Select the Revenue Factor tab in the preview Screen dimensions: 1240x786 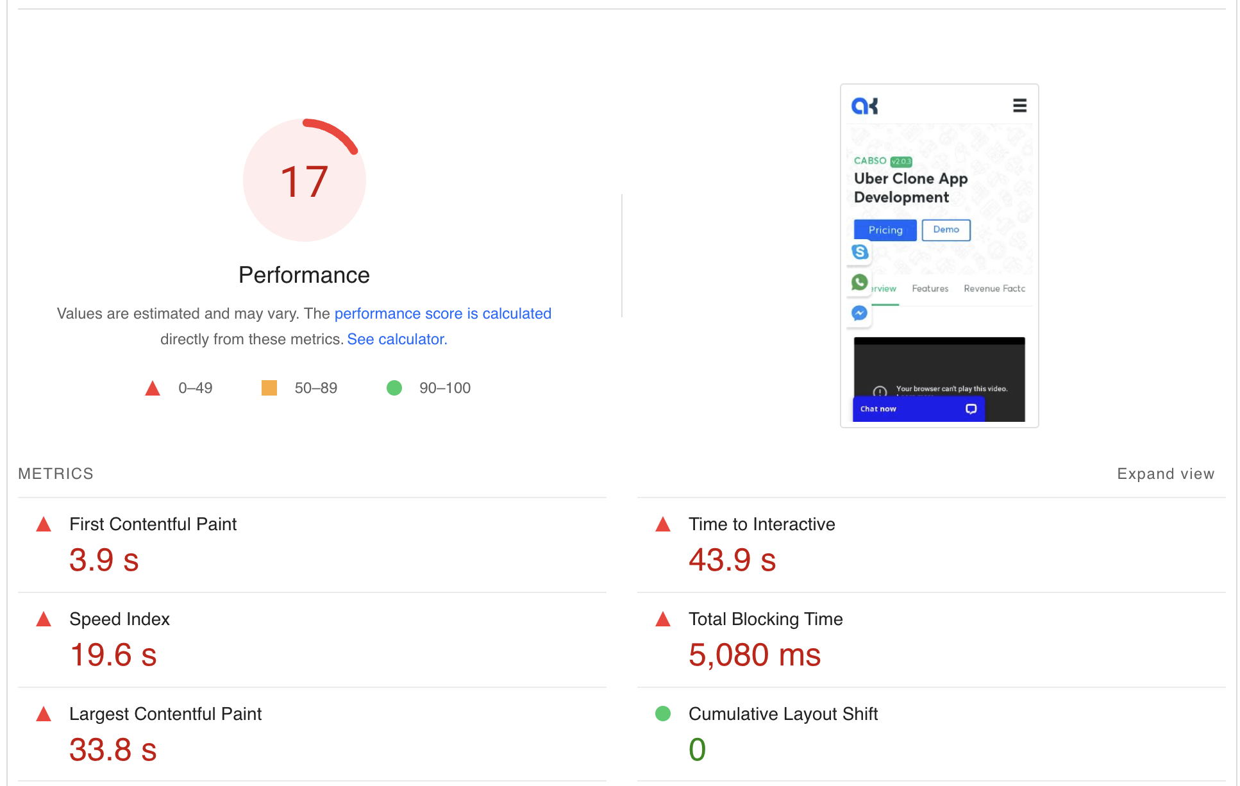coord(994,288)
